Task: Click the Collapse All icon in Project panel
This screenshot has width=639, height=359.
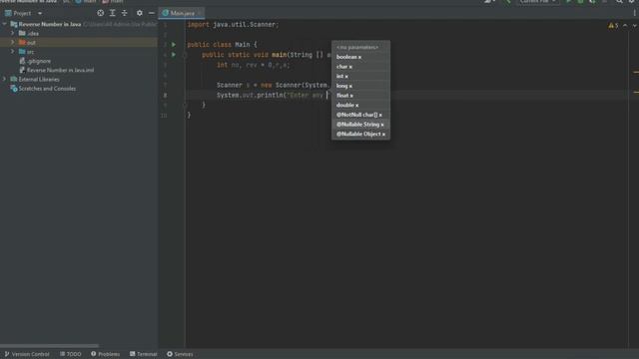Action: coord(124,13)
